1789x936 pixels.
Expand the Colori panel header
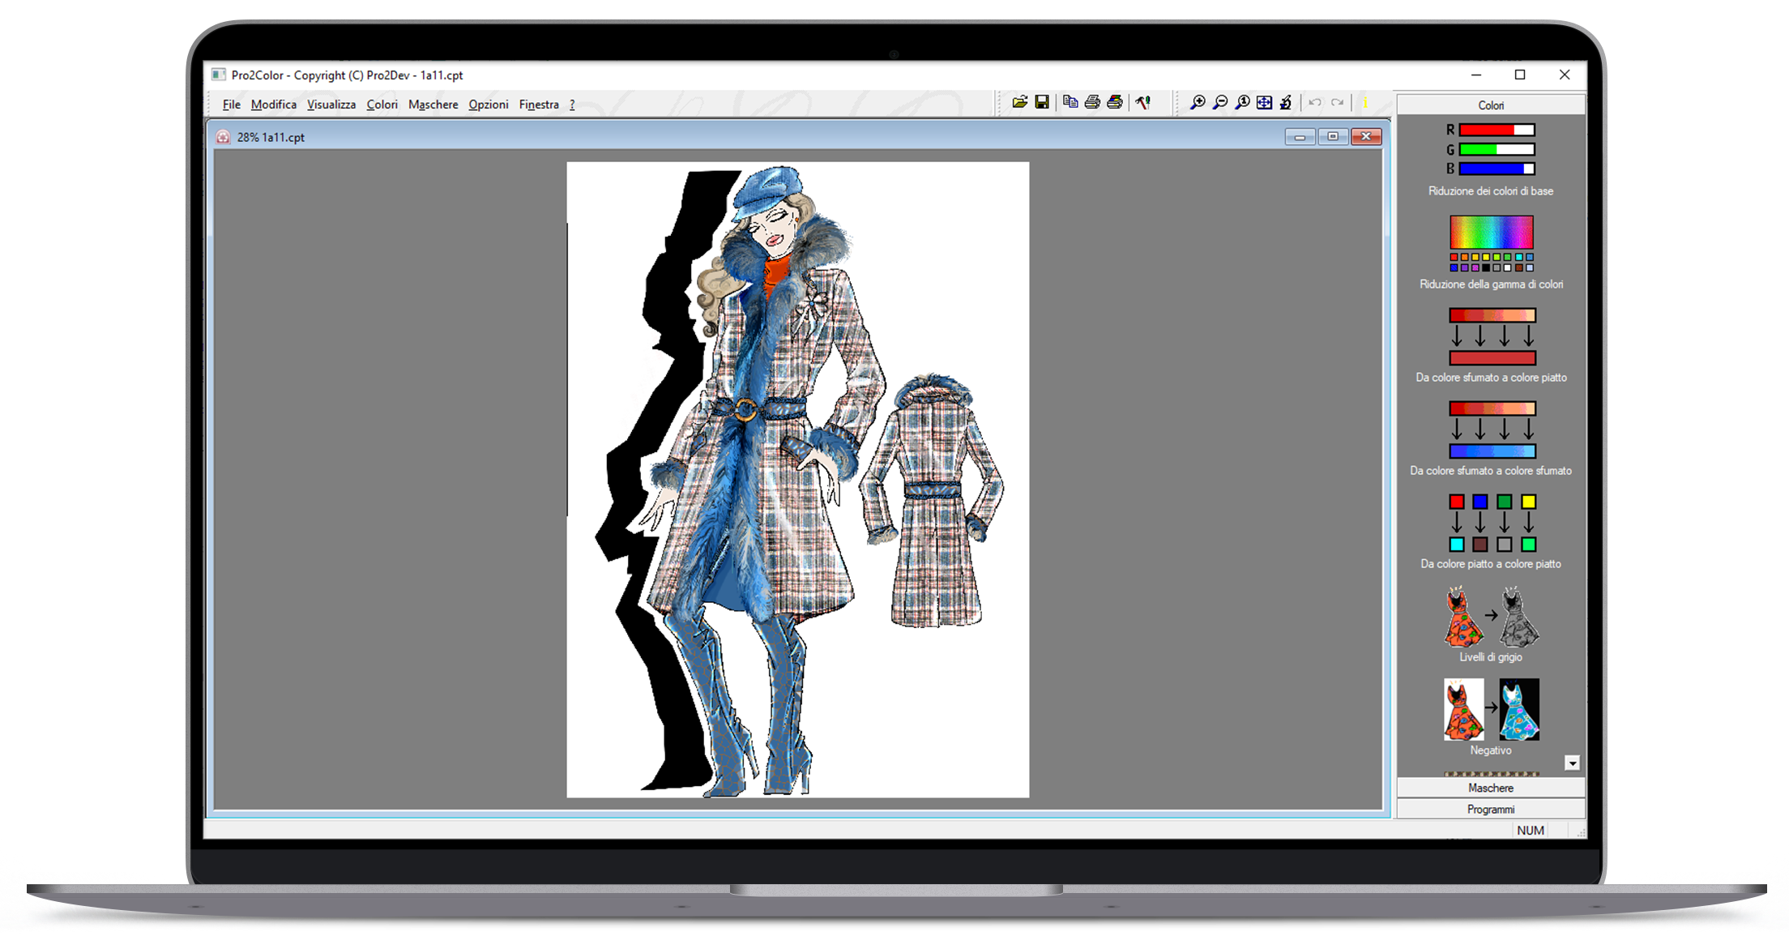point(1491,105)
